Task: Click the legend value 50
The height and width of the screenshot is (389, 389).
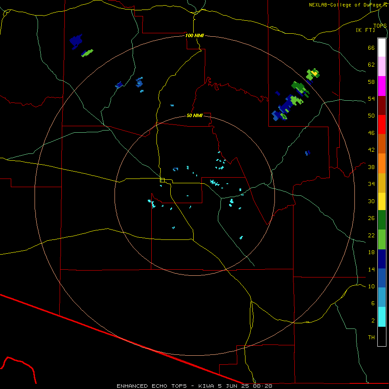Action: tap(371, 116)
